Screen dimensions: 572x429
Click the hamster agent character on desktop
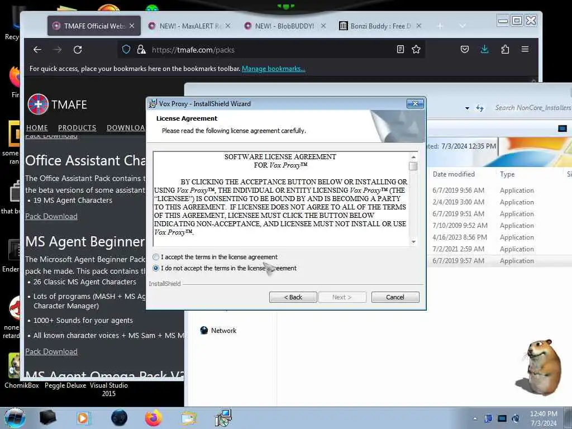click(538, 368)
